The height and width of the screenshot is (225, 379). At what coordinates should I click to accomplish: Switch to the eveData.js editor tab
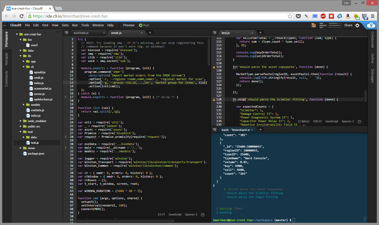point(81,33)
